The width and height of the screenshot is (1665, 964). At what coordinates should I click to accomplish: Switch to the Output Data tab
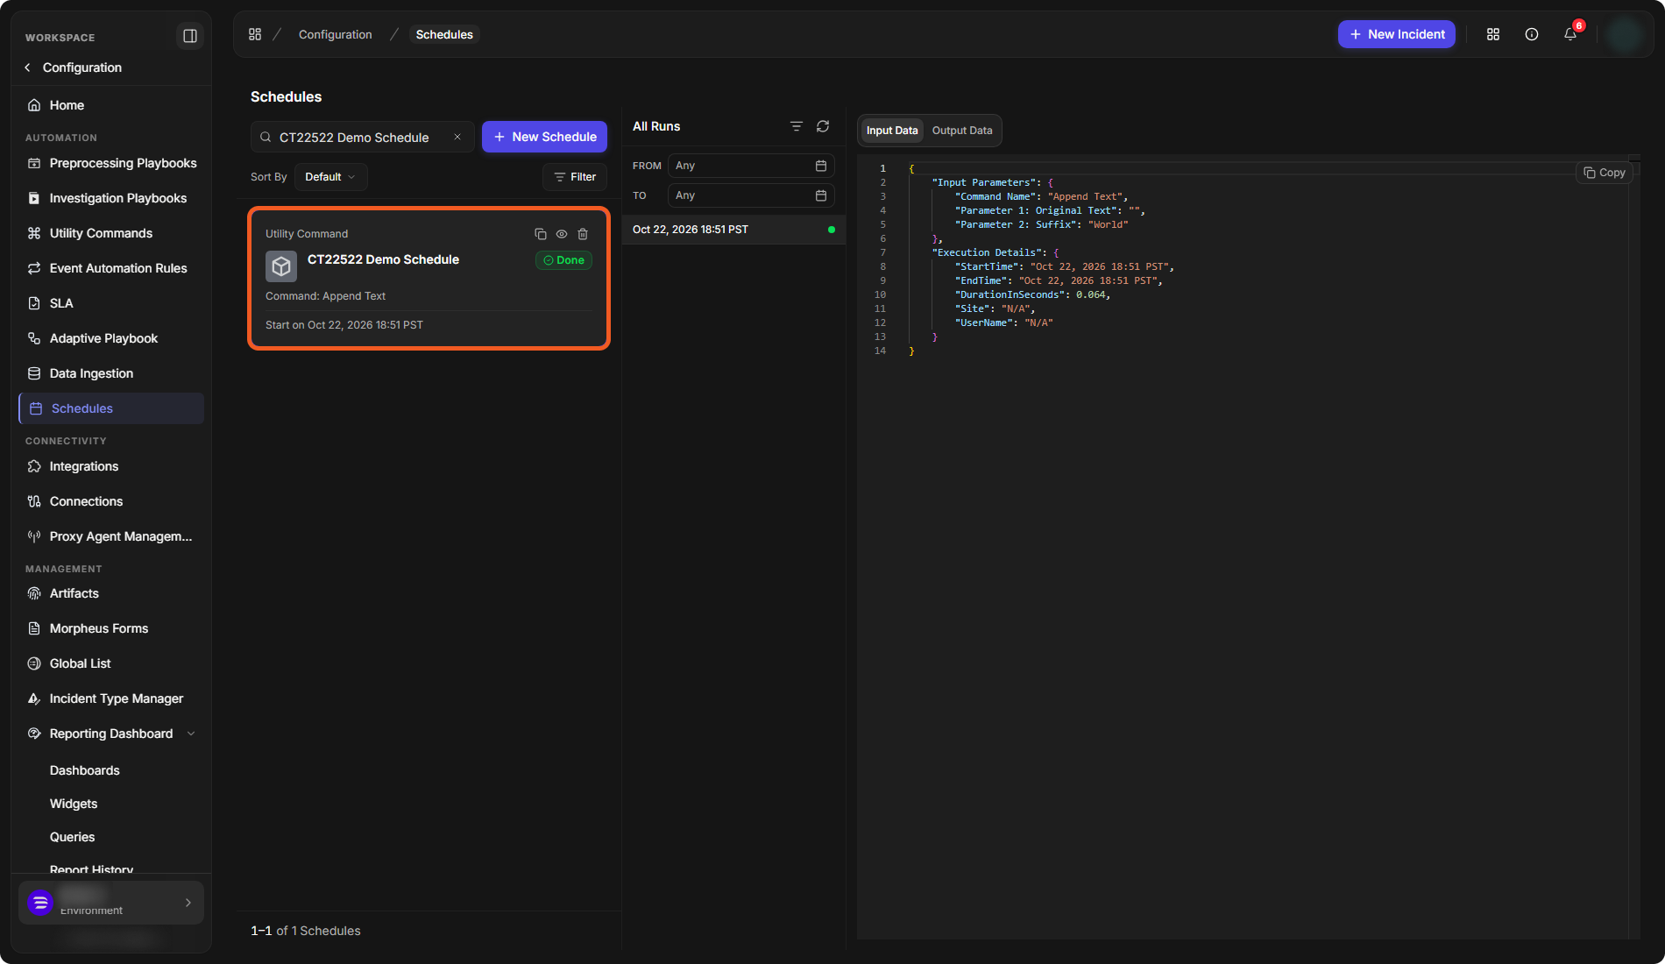[x=962, y=131]
